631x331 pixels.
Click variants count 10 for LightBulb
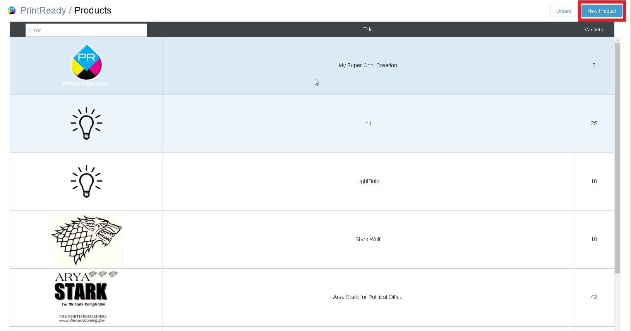click(x=593, y=181)
